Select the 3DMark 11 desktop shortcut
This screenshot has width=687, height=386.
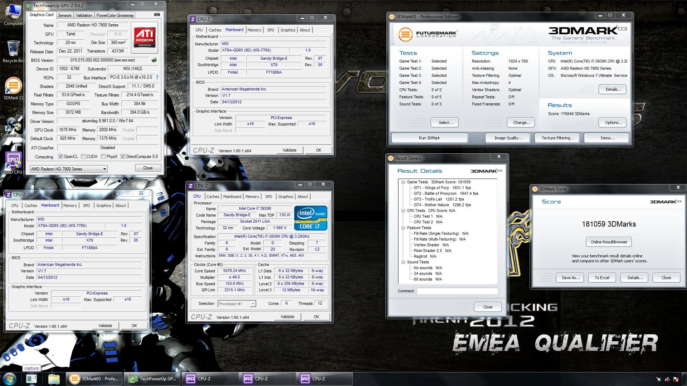(x=13, y=89)
